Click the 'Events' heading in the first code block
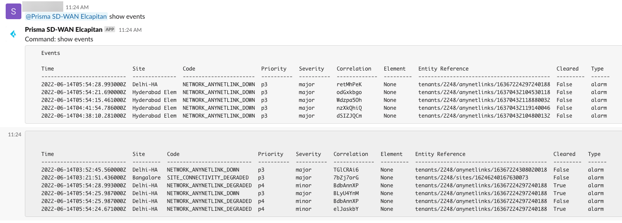This screenshot has width=622, height=223. (51, 53)
